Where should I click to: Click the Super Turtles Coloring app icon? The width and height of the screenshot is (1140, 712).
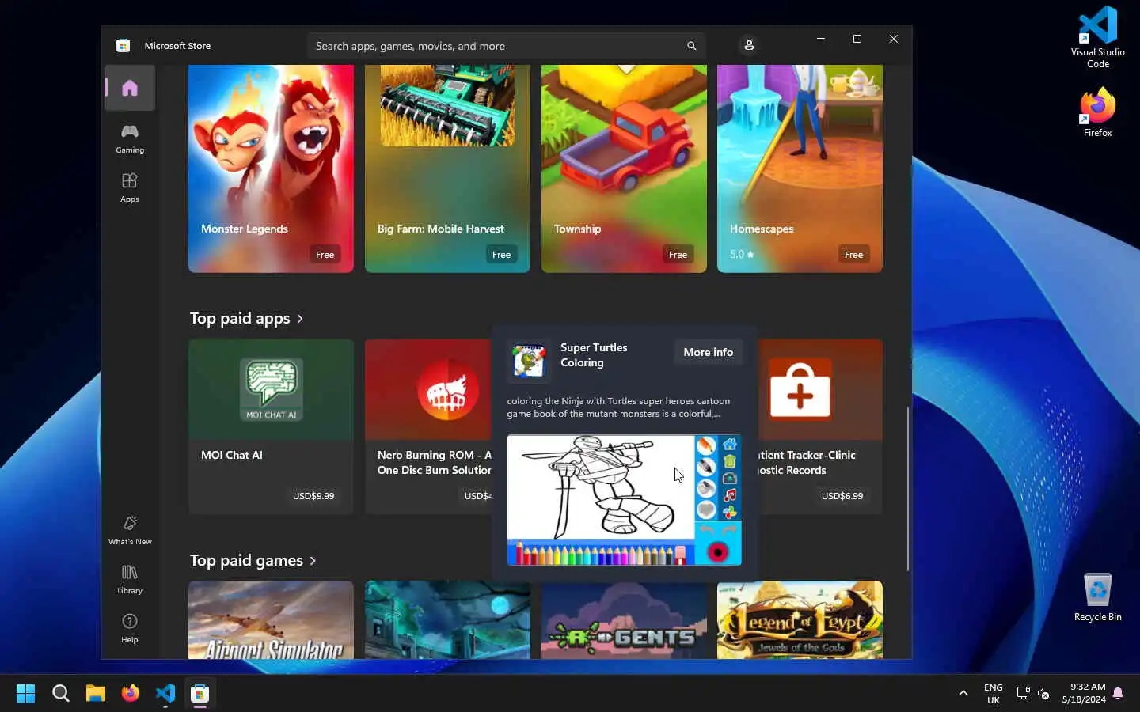(529, 362)
